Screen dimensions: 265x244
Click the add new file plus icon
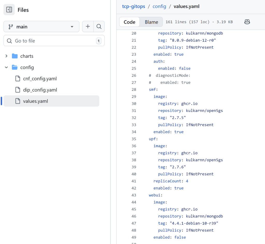tap(88, 26)
